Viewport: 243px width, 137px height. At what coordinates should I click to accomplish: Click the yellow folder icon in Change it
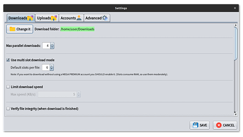pos(12,29)
